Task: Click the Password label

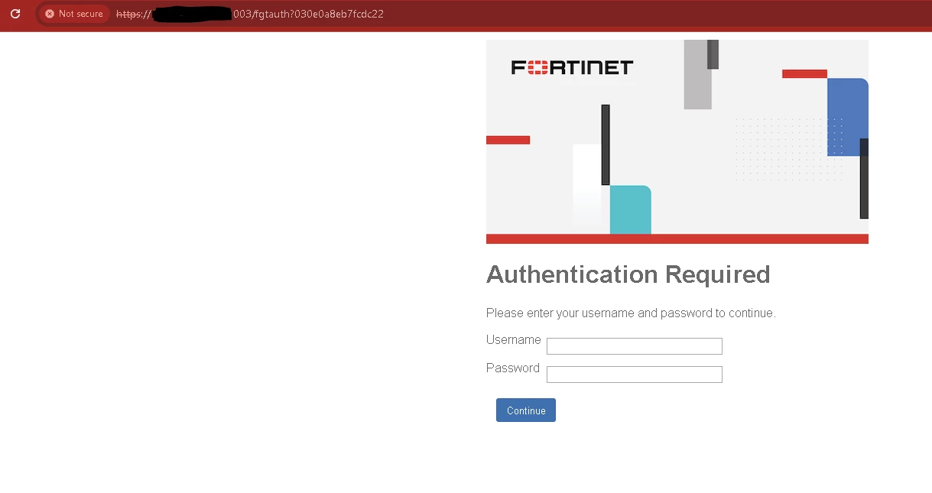Action: click(x=513, y=368)
